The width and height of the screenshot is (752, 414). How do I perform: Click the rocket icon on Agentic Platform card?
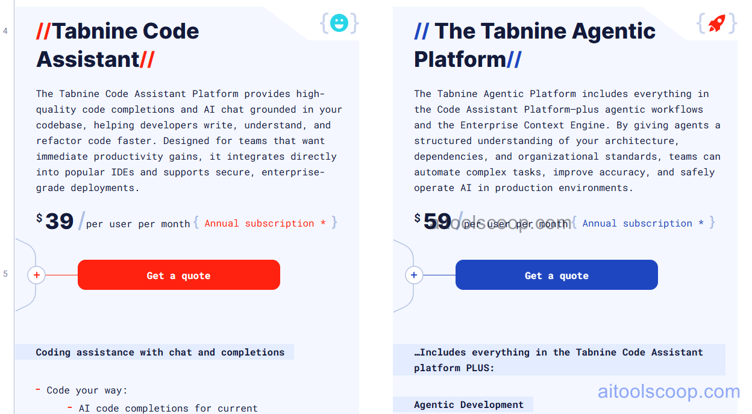(716, 23)
